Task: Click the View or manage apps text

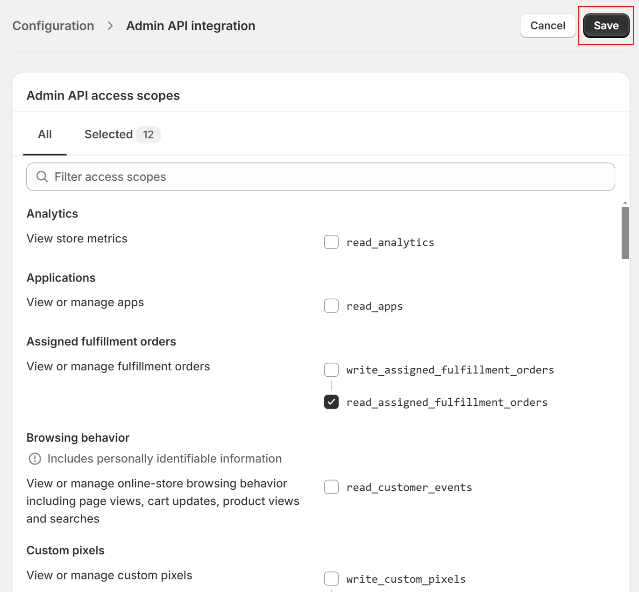Action: tap(85, 303)
